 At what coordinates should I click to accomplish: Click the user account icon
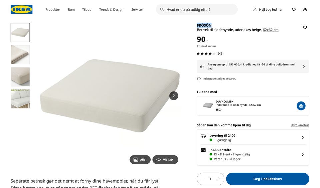point(254,9)
